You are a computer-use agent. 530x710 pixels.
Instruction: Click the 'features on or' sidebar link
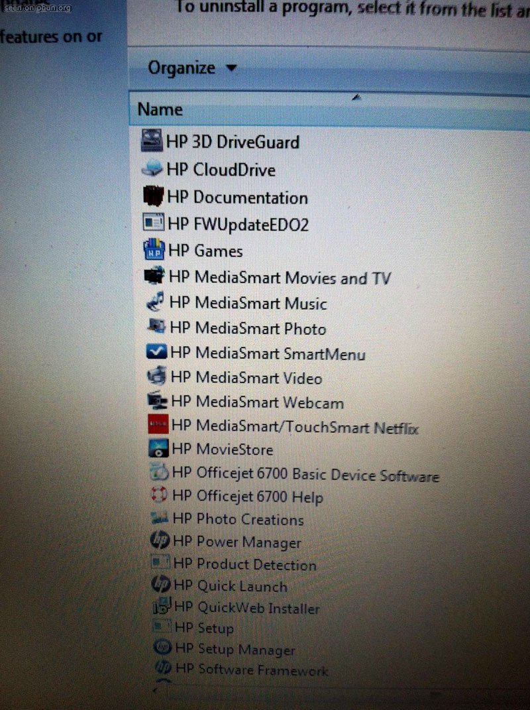click(51, 36)
